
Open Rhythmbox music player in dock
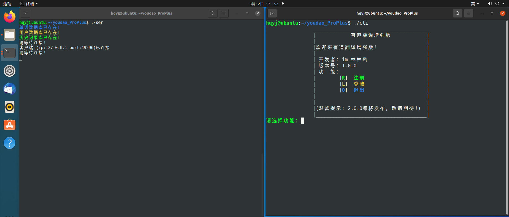[x=10, y=107]
